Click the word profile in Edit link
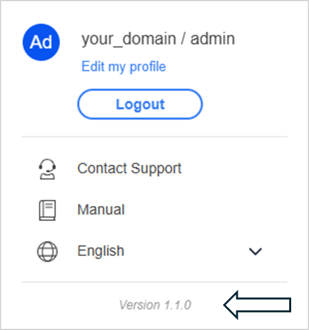This screenshot has width=309, height=330. [148, 67]
